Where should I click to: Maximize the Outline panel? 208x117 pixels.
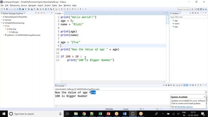pos(206,13)
